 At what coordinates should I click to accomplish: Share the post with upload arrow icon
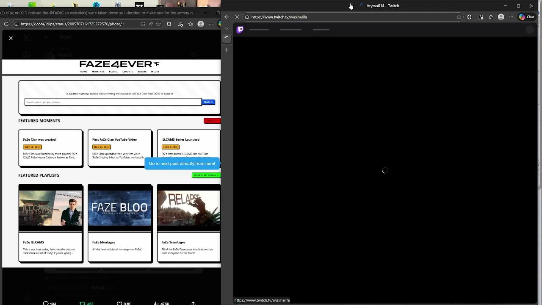[x=193, y=303]
